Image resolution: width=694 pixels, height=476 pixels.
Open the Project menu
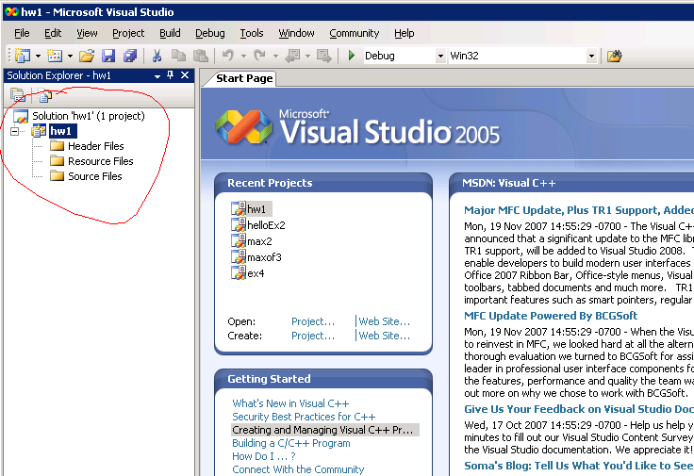click(128, 33)
